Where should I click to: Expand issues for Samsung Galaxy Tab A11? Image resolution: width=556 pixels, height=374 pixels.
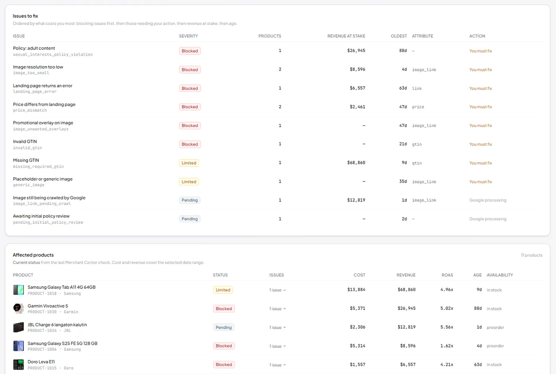278,290
